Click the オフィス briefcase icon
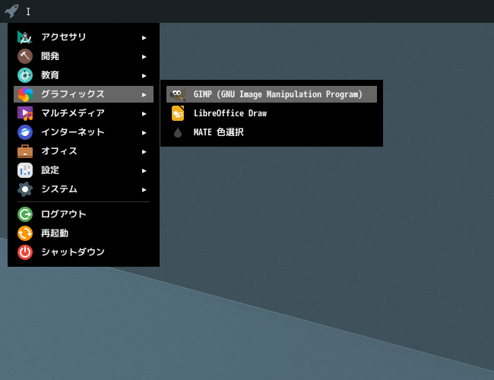494x380 pixels. click(25, 151)
